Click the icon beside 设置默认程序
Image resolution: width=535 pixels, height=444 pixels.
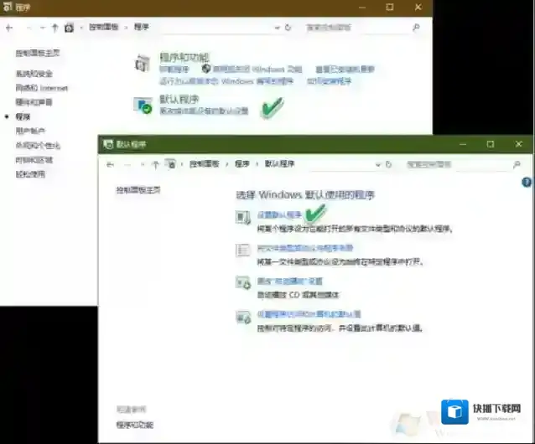243,218
